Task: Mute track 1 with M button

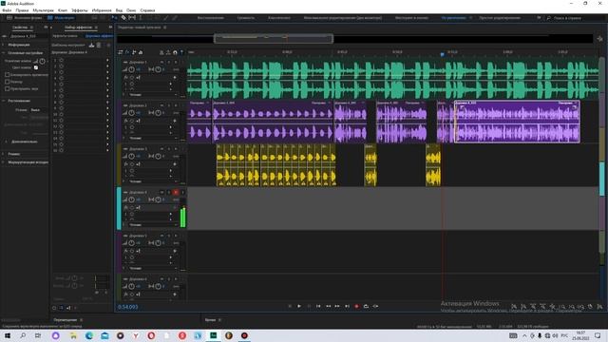Action: click(162, 62)
